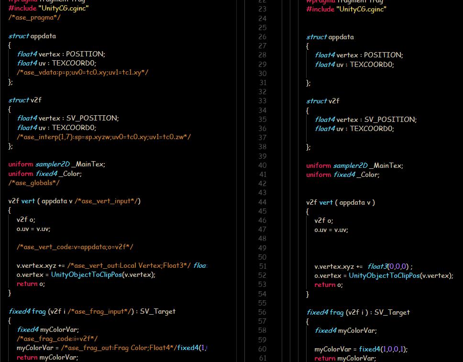Click 'struct appdata' in the left pane
Viewport: 463px width, 362px height.
pyautogui.click(x=32, y=36)
